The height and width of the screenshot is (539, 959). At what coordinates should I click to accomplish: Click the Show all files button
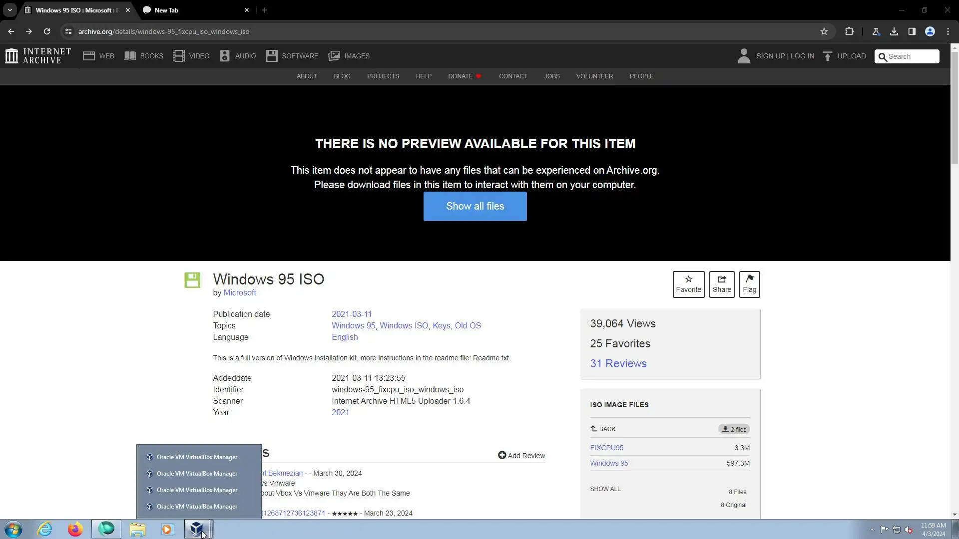pos(475,206)
